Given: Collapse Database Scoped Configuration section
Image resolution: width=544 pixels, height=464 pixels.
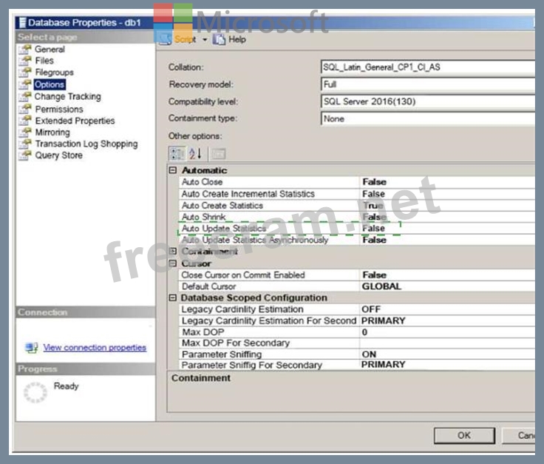Looking at the screenshot, I should point(173,297).
